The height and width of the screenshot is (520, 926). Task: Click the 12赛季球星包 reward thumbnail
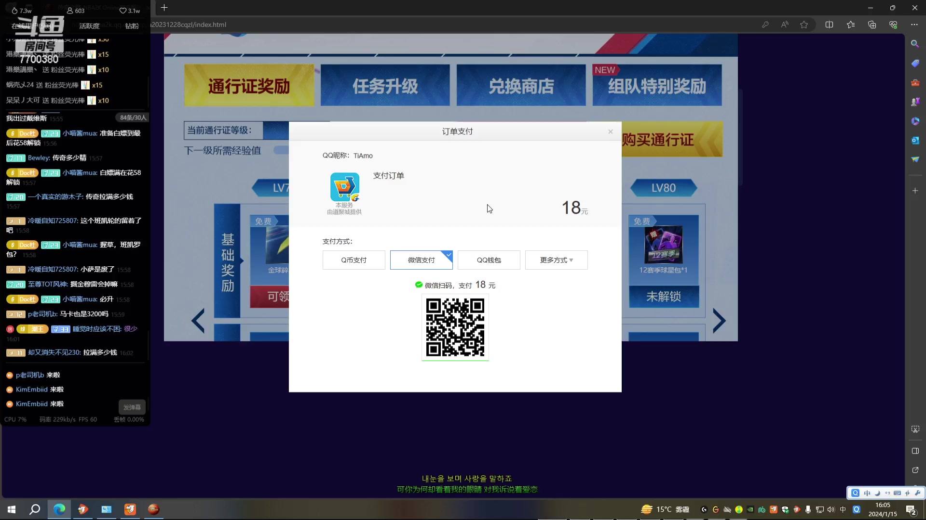tap(664, 245)
